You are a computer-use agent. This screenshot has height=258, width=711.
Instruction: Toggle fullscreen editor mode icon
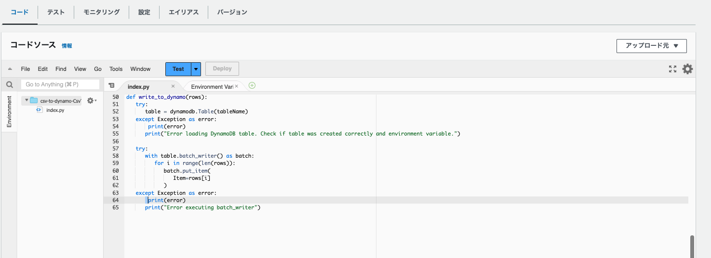click(672, 69)
